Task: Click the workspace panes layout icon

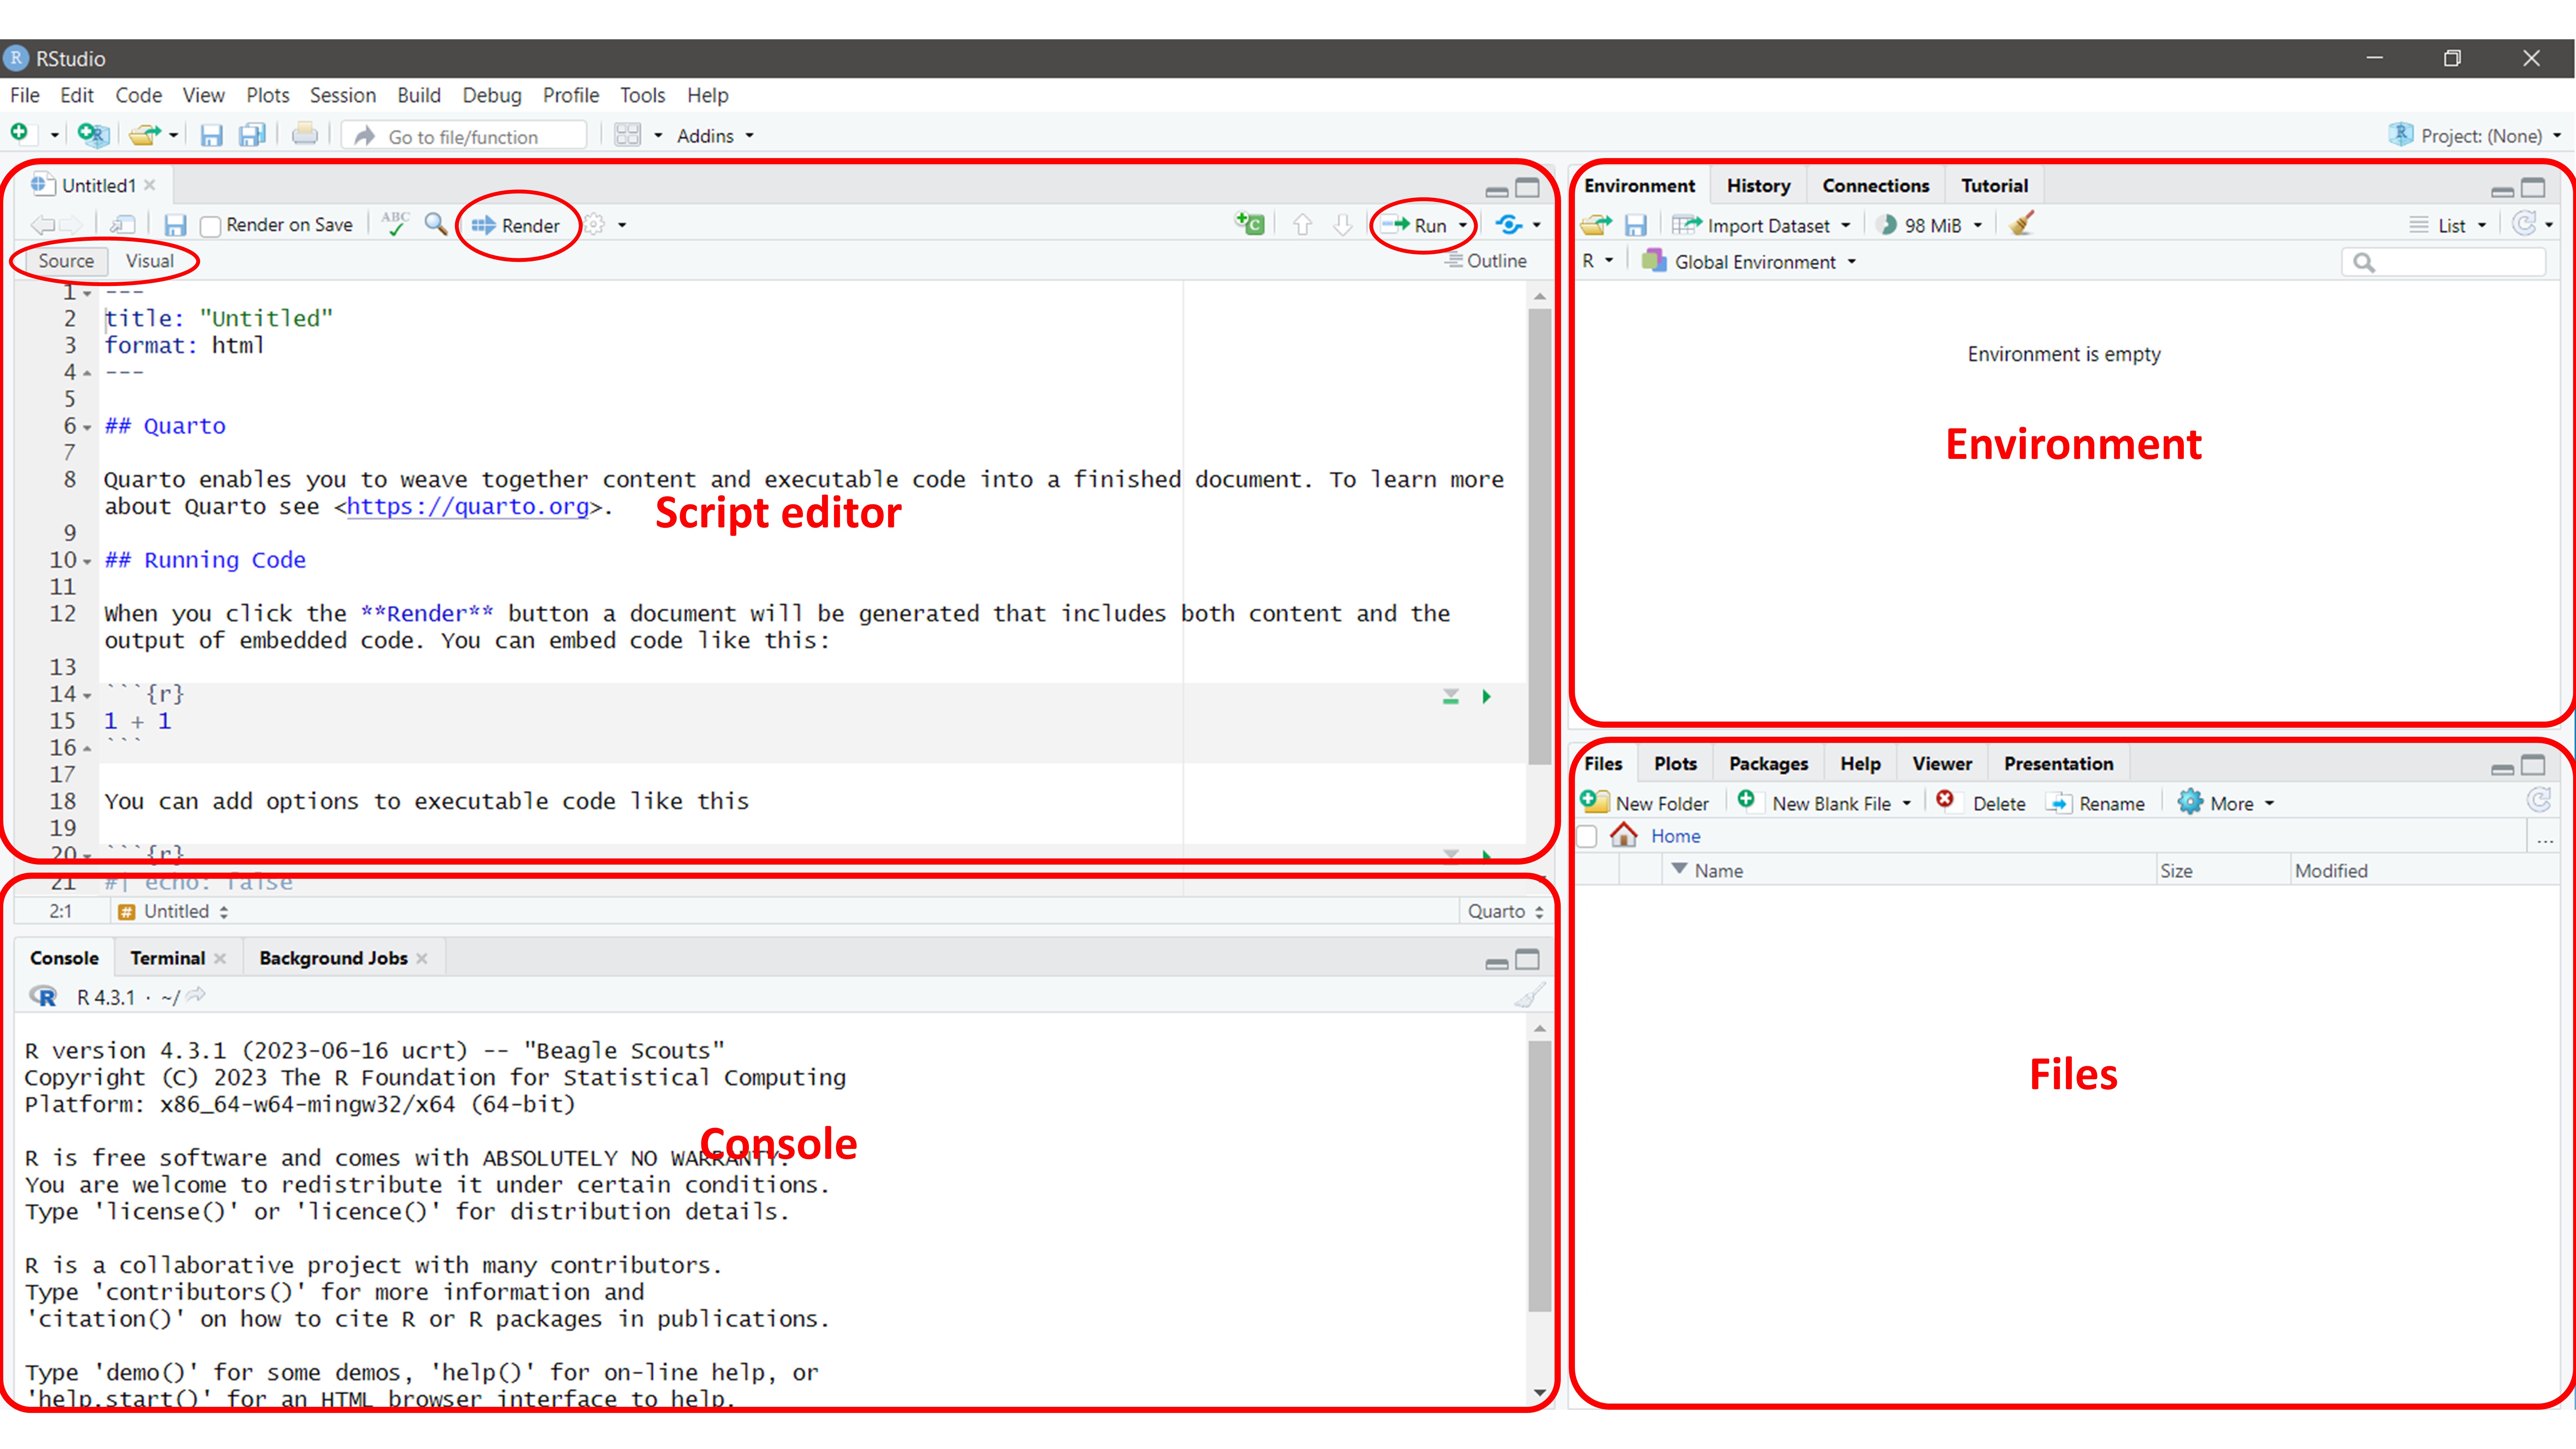Action: click(627, 135)
